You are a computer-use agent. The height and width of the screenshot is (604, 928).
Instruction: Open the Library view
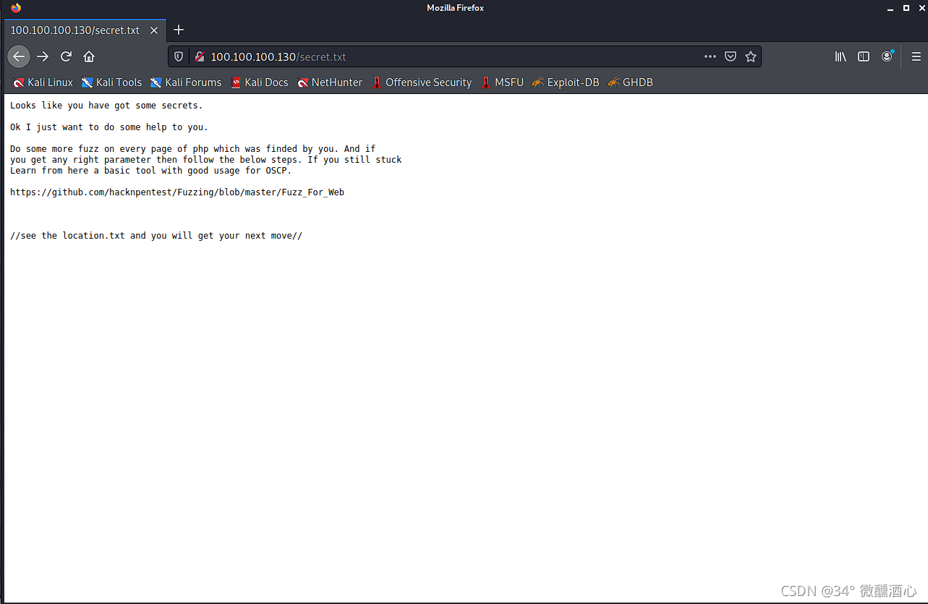[840, 56]
